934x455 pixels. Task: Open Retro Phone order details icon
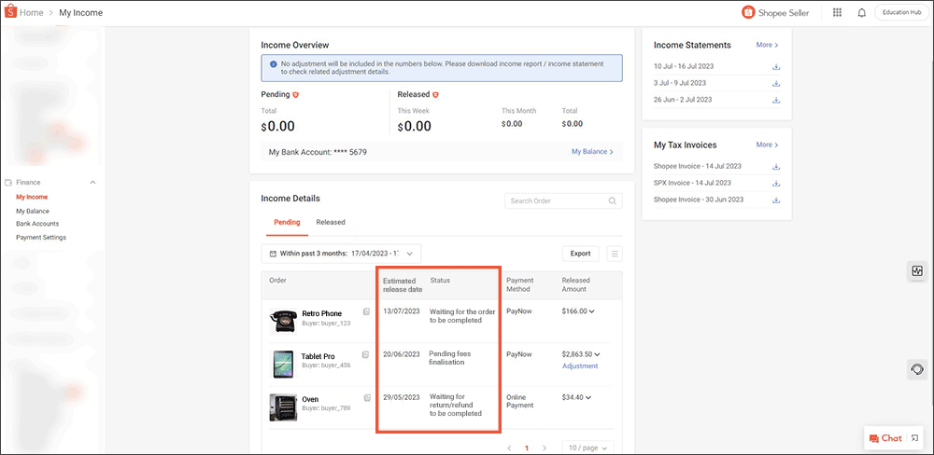367,311
